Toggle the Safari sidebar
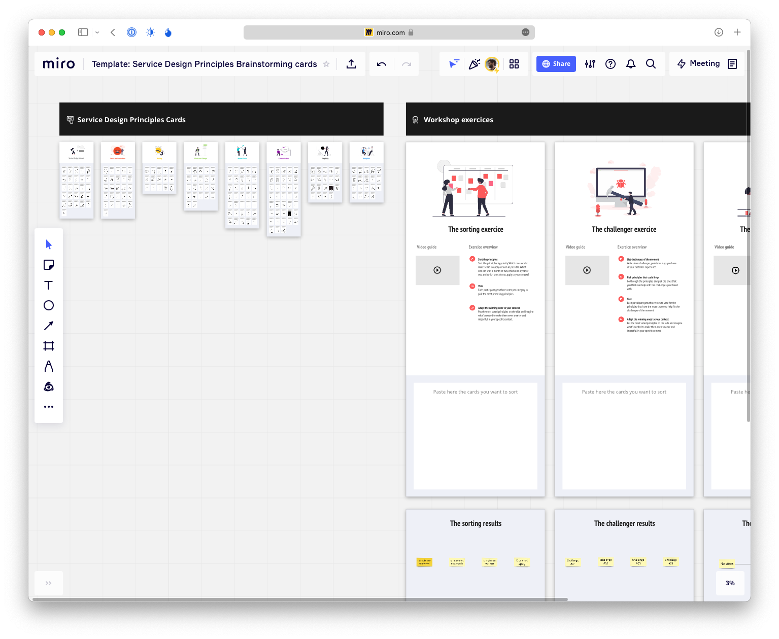Screen dimensions: 779x639 click(x=83, y=32)
